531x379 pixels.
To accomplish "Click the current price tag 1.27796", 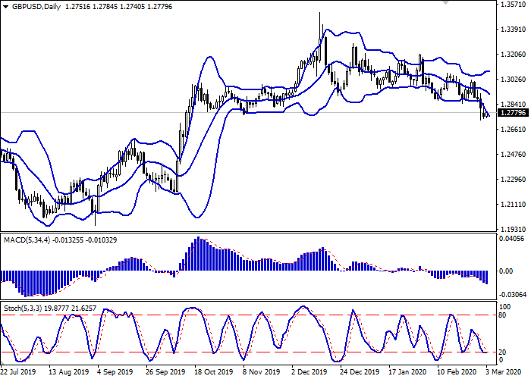I will tap(511, 113).
